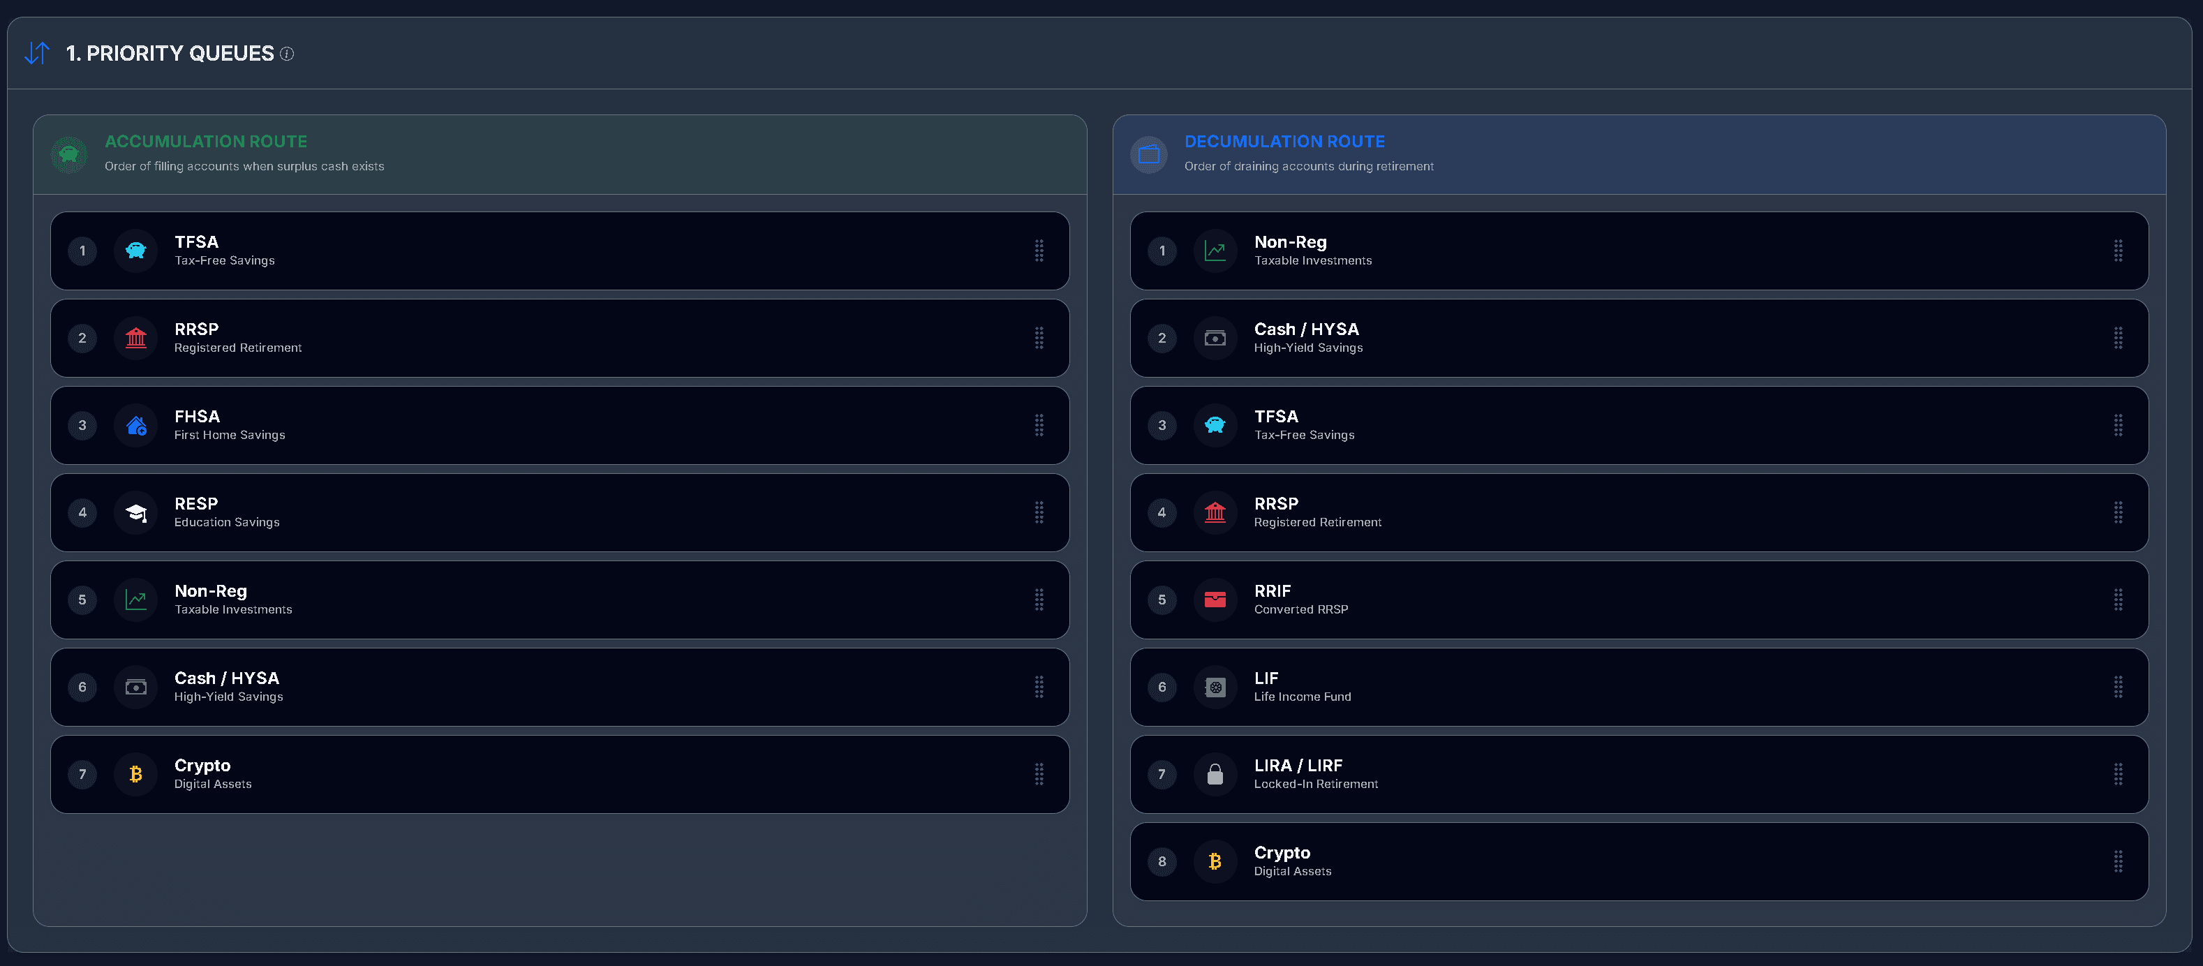Click the drag handle on Decumulation Cash / HYSA row
Screen dimensions: 2203x966
pyautogui.click(x=2119, y=338)
